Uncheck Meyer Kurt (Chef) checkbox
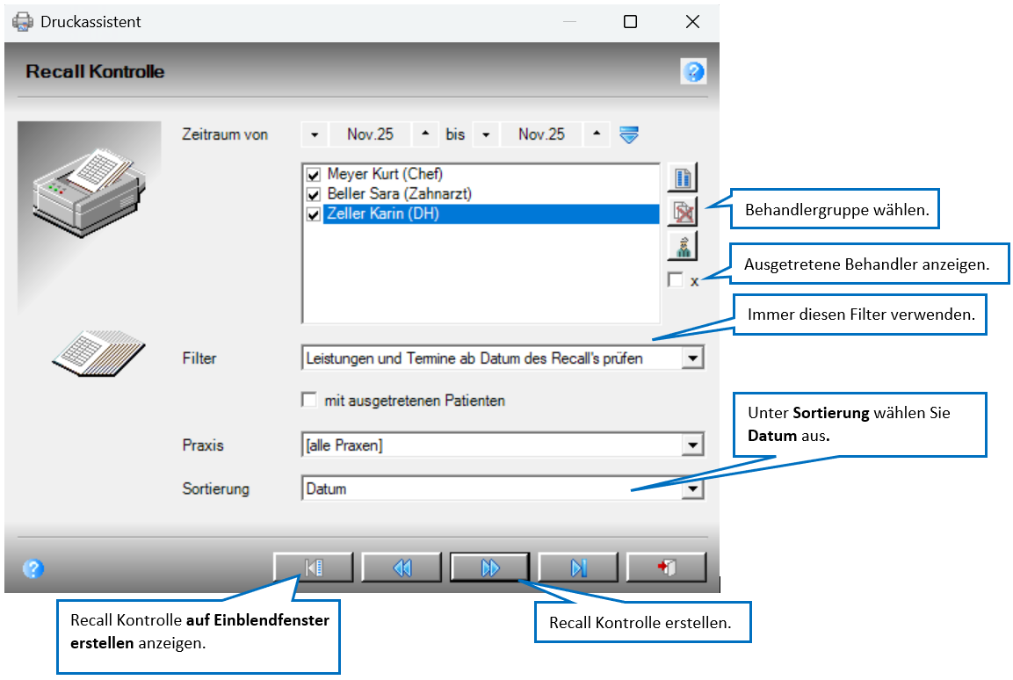 pos(314,175)
